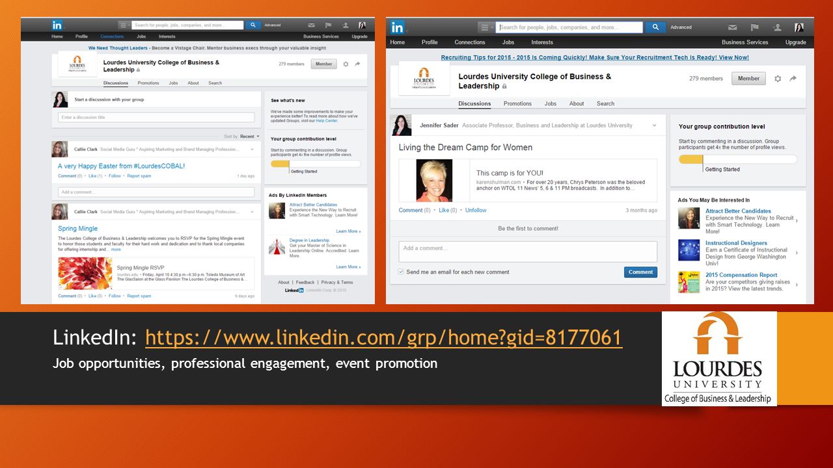This screenshot has height=468, width=833.
Task: Open the profile photo menu in the right screenshot header
Action: (799, 27)
